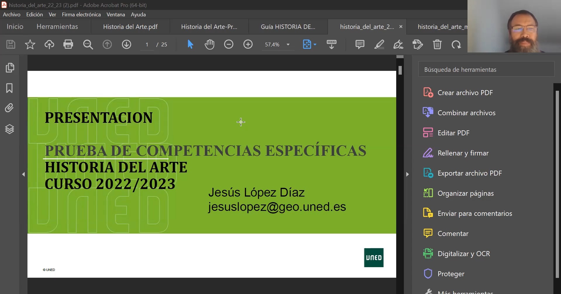Image resolution: width=561 pixels, height=294 pixels.
Task: Switch to the Herramientas tab
Action: [57, 27]
